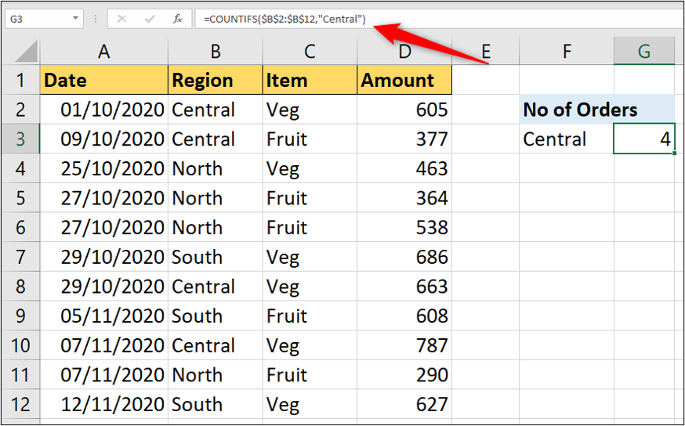Viewport: 685px width, 426px height.
Task: Select column E header
Action: coord(485,52)
